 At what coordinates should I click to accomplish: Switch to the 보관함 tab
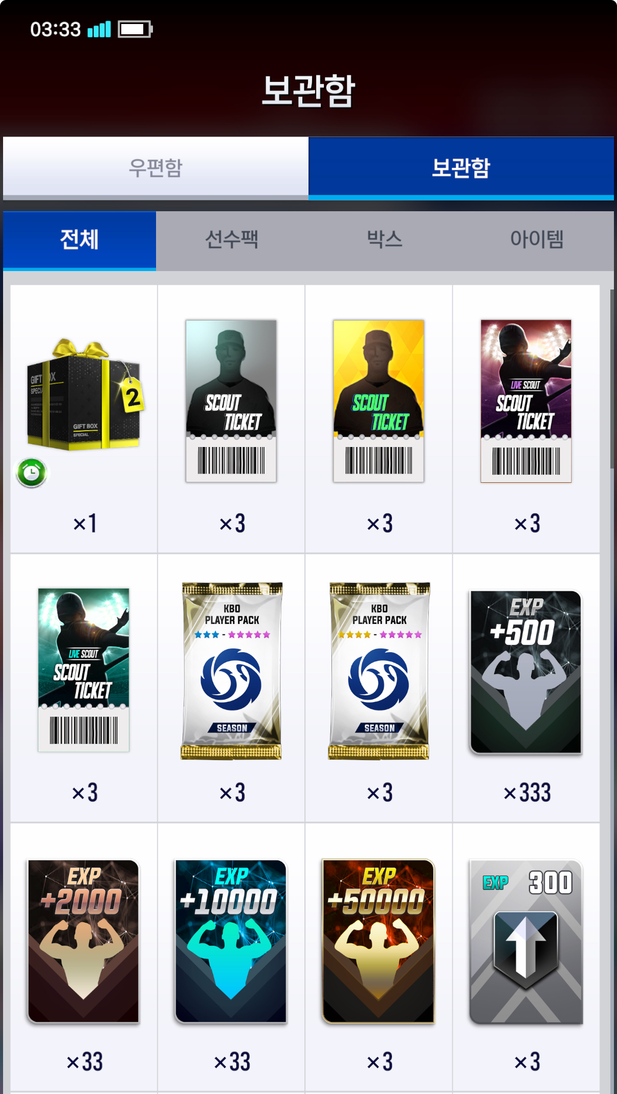point(461,168)
